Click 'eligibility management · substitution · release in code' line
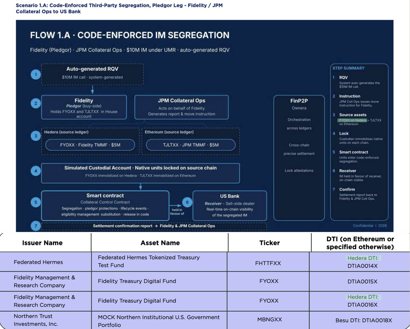This screenshot has height=329, width=410. [x=105, y=214]
